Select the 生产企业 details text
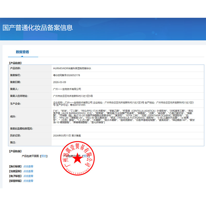Viewport: 206px width, 206px height. (123, 104)
